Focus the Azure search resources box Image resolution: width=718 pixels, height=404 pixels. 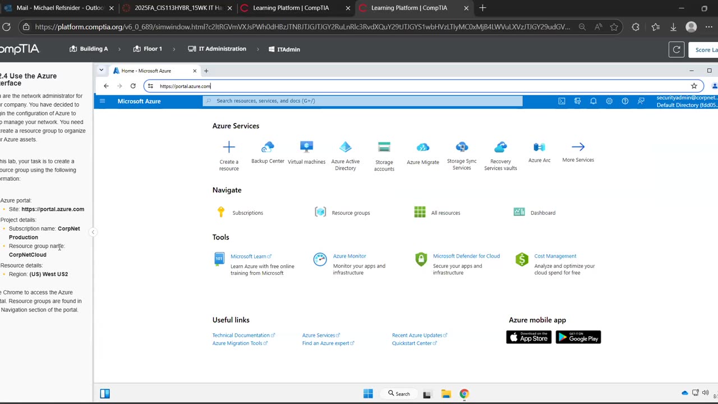coord(362,101)
